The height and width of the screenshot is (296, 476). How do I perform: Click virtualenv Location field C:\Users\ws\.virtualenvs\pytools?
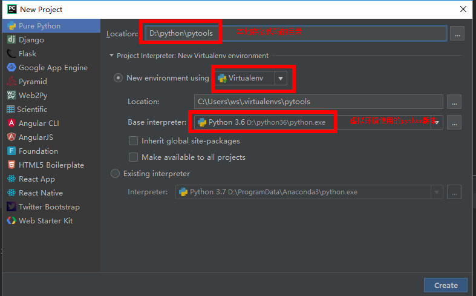pyautogui.click(x=319, y=102)
